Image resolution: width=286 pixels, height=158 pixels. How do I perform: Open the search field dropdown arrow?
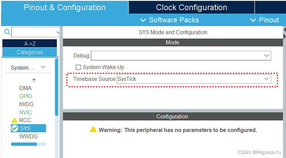(x=58, y=32)
